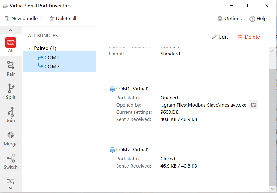This screenshot has width=277, height=193.
Task: Select the All bundles sidebar icon
Action: 11,43
